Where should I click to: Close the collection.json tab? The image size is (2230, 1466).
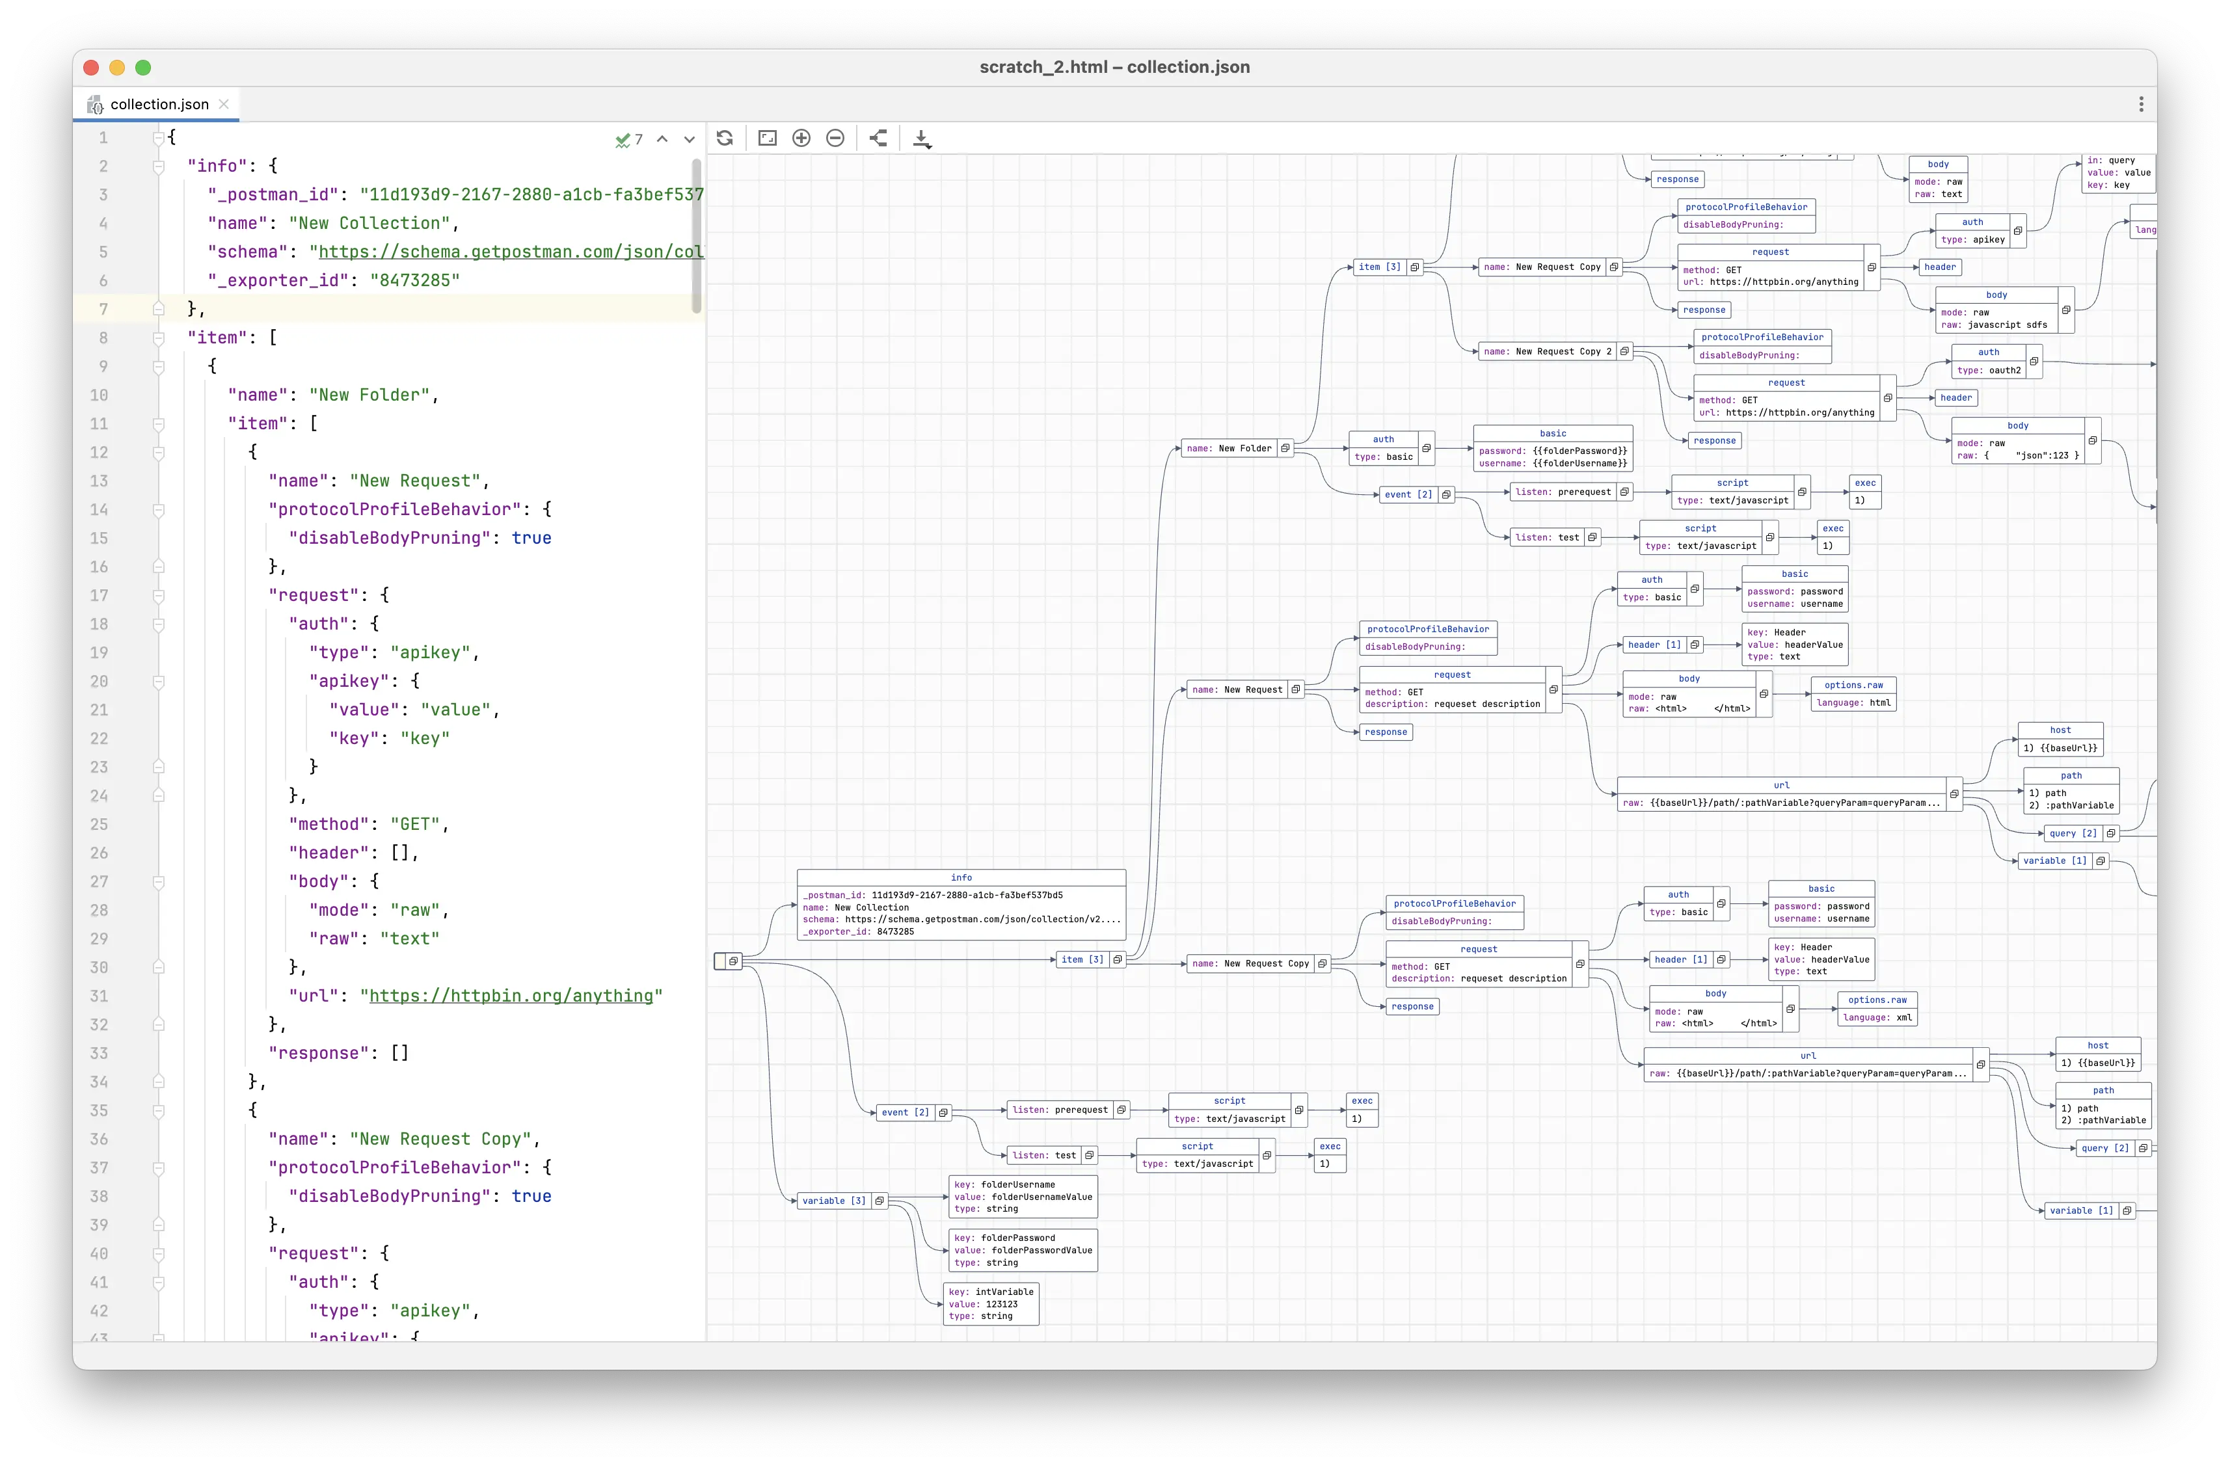point(224,104)
